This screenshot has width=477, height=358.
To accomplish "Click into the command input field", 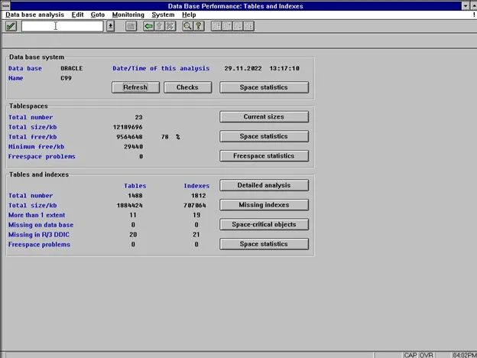I will [61, 26].
